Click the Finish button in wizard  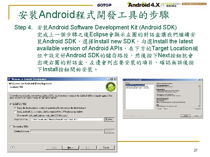pyautogui.click(x=88, y=147)
